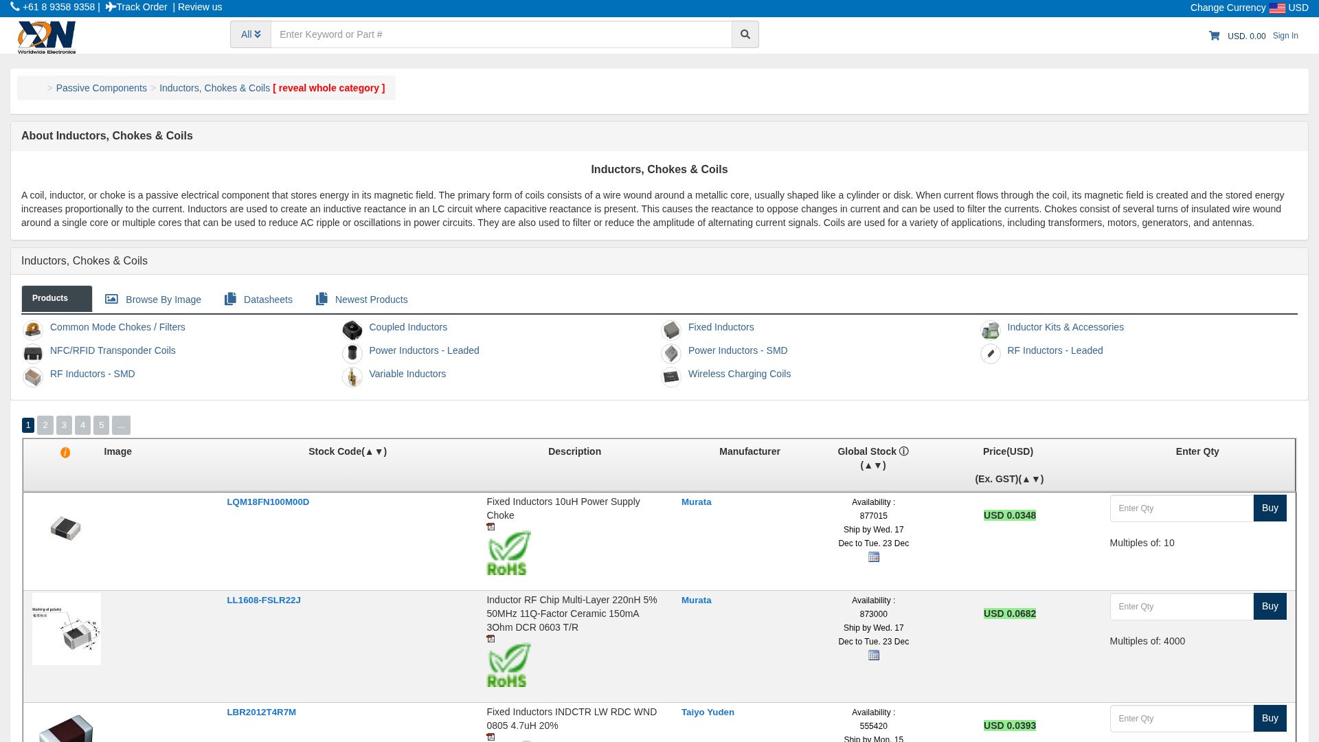1319x742 pixels.
Task: Switch to Newest Products tab
Action: [x=361, y=300]
